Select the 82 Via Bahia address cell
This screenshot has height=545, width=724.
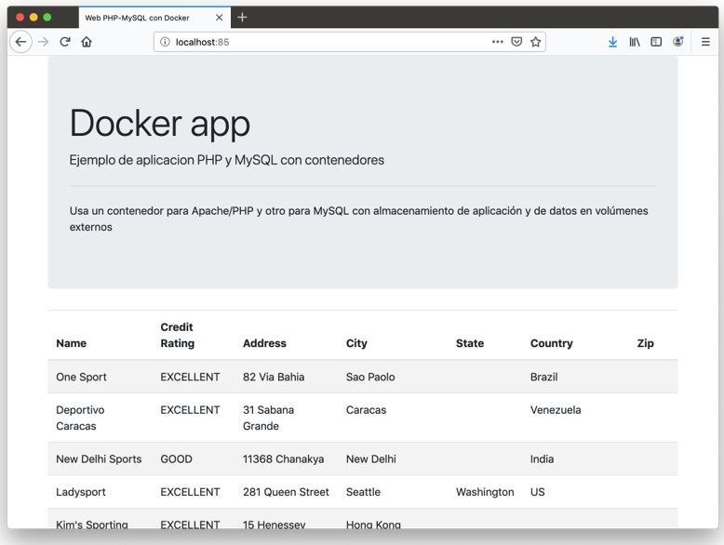(x=274, y=377)
